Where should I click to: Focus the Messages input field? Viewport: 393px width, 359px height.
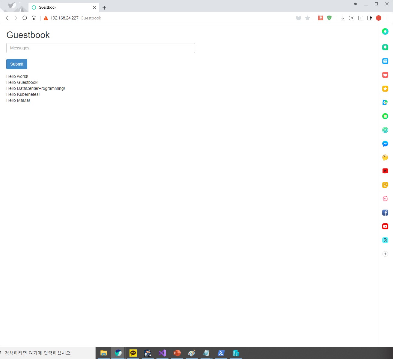101,48
